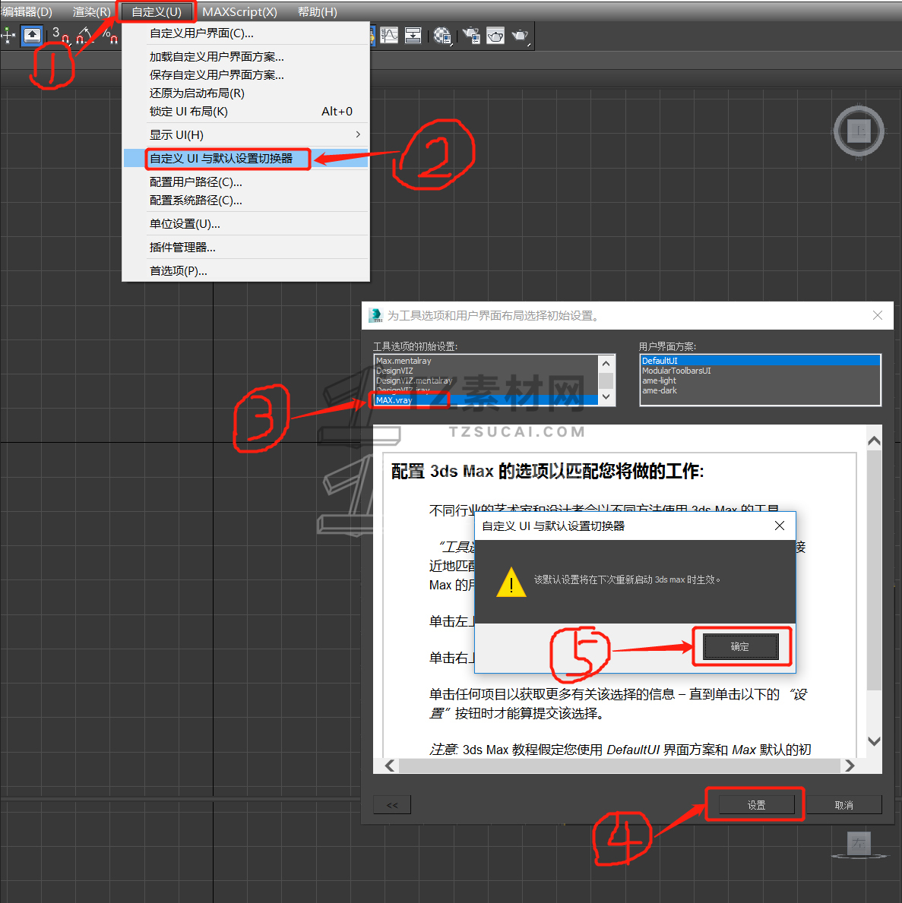Click the 设置 button
The width and height of the screenshot is (902, 903).
tap(756, 805)
